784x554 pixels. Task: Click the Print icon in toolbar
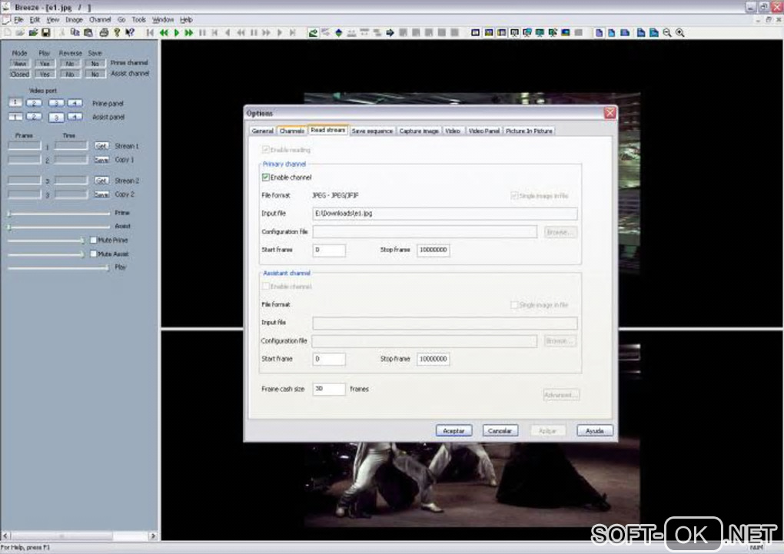click(104, 32)
